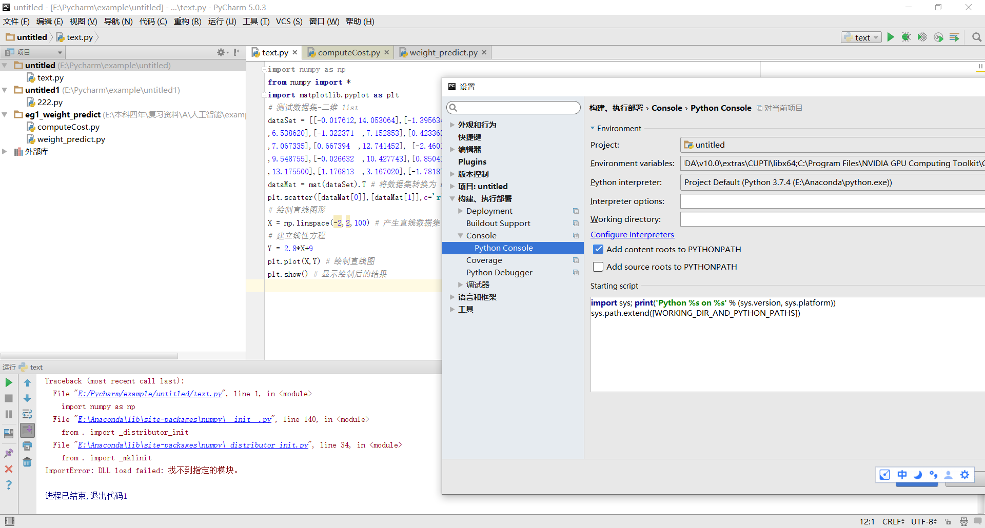Collapse the eg1_weight_predict tree node
This screenshot has width=985, height=528.
click(x=5, y=115)
